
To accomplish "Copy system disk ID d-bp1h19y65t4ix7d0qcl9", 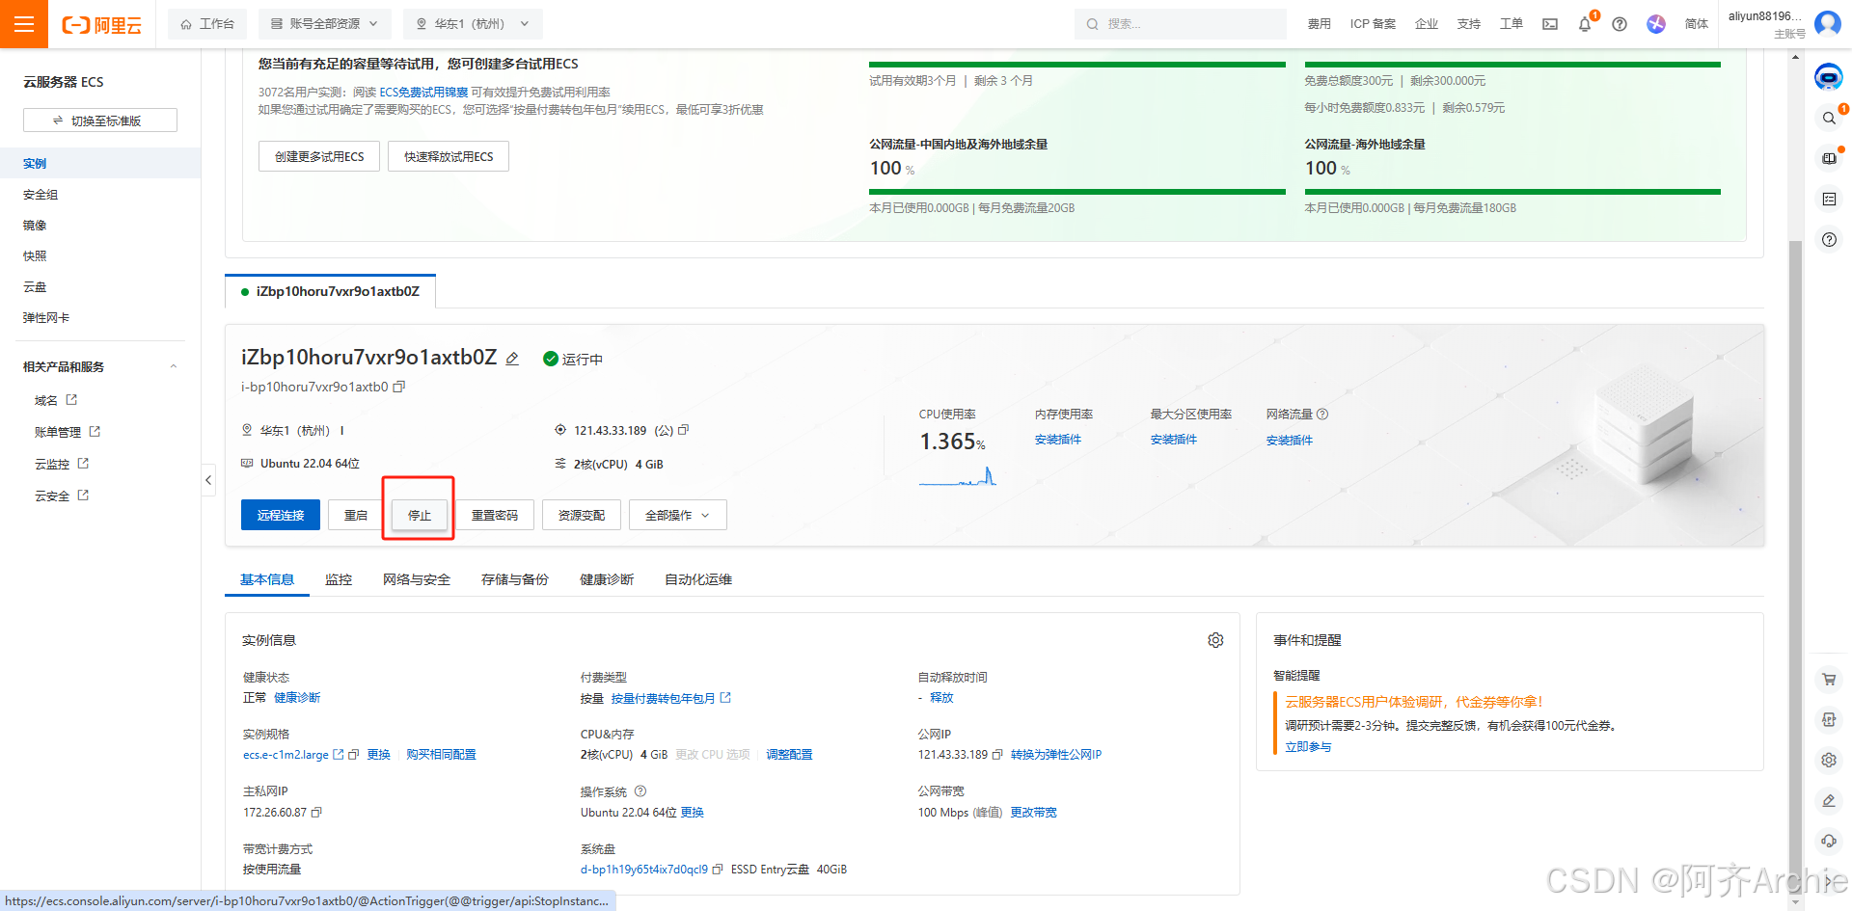I will (718, 870).
